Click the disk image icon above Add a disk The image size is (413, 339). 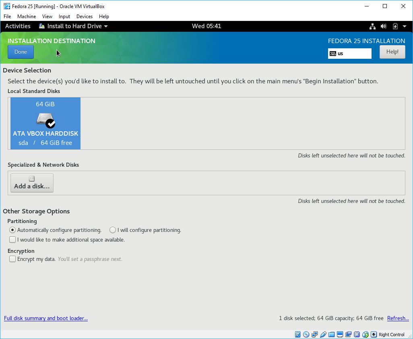point(32,179)
